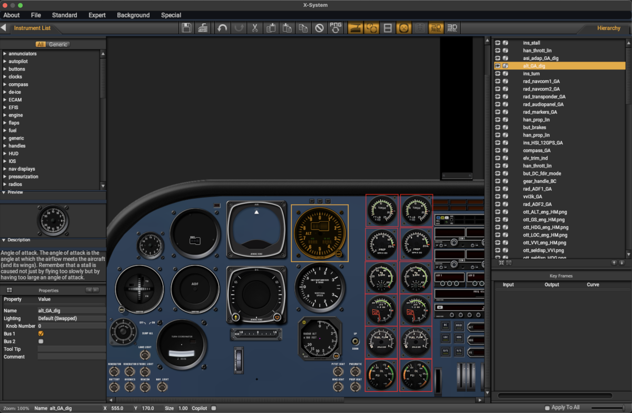This screenshot has height=413, width=632.
Task: Click the PNG reload icon
Action: coord(335,28)
